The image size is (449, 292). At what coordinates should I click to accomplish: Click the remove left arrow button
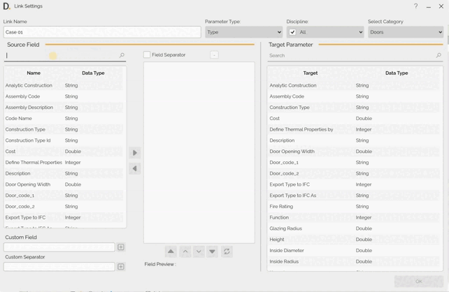[135, 168]
